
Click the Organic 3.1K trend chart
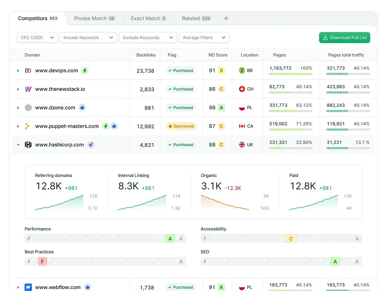coord(225,202)
